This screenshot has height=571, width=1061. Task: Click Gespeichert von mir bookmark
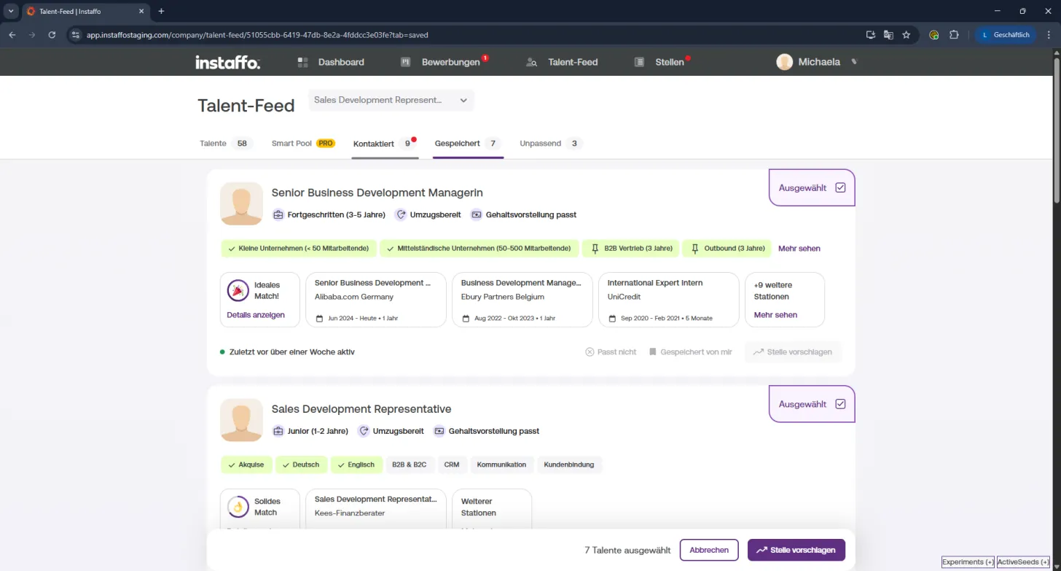pos(691,352)
